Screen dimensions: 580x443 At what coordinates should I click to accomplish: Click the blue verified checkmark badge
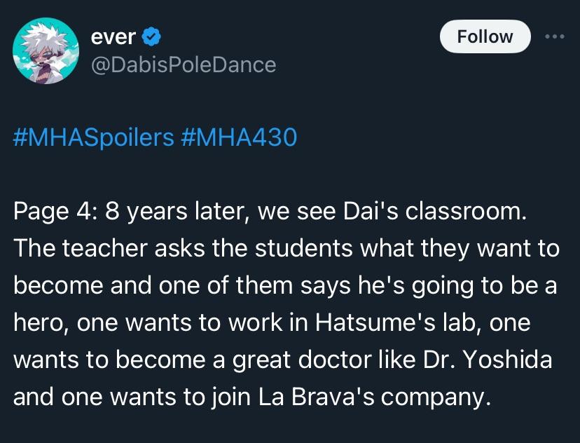pos(152,36)
